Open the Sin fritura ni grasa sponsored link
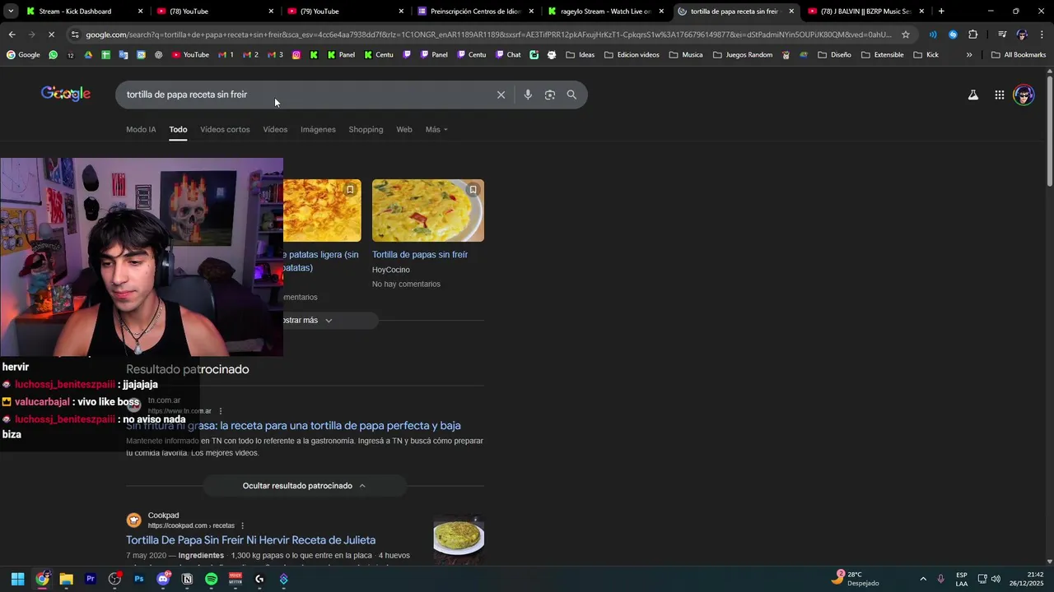 point(293,426)
